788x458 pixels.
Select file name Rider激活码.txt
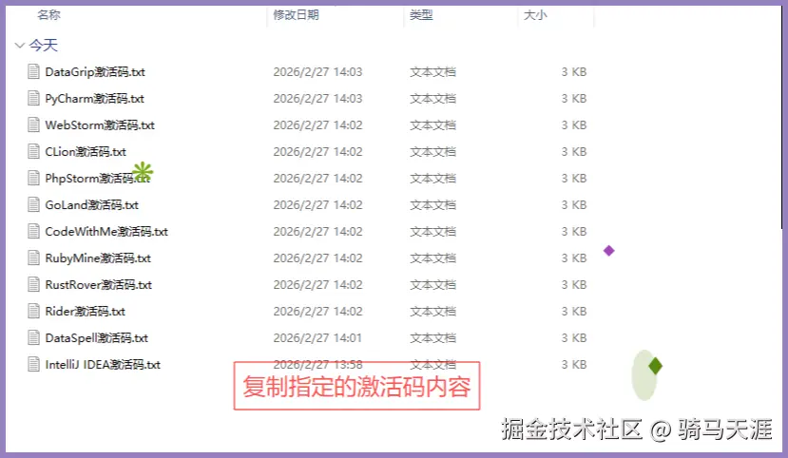click(x=85, y=312)
